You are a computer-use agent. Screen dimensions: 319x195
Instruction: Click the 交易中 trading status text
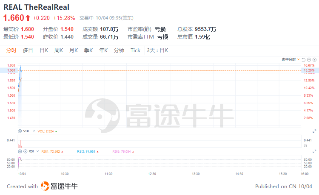click(86, 18)
